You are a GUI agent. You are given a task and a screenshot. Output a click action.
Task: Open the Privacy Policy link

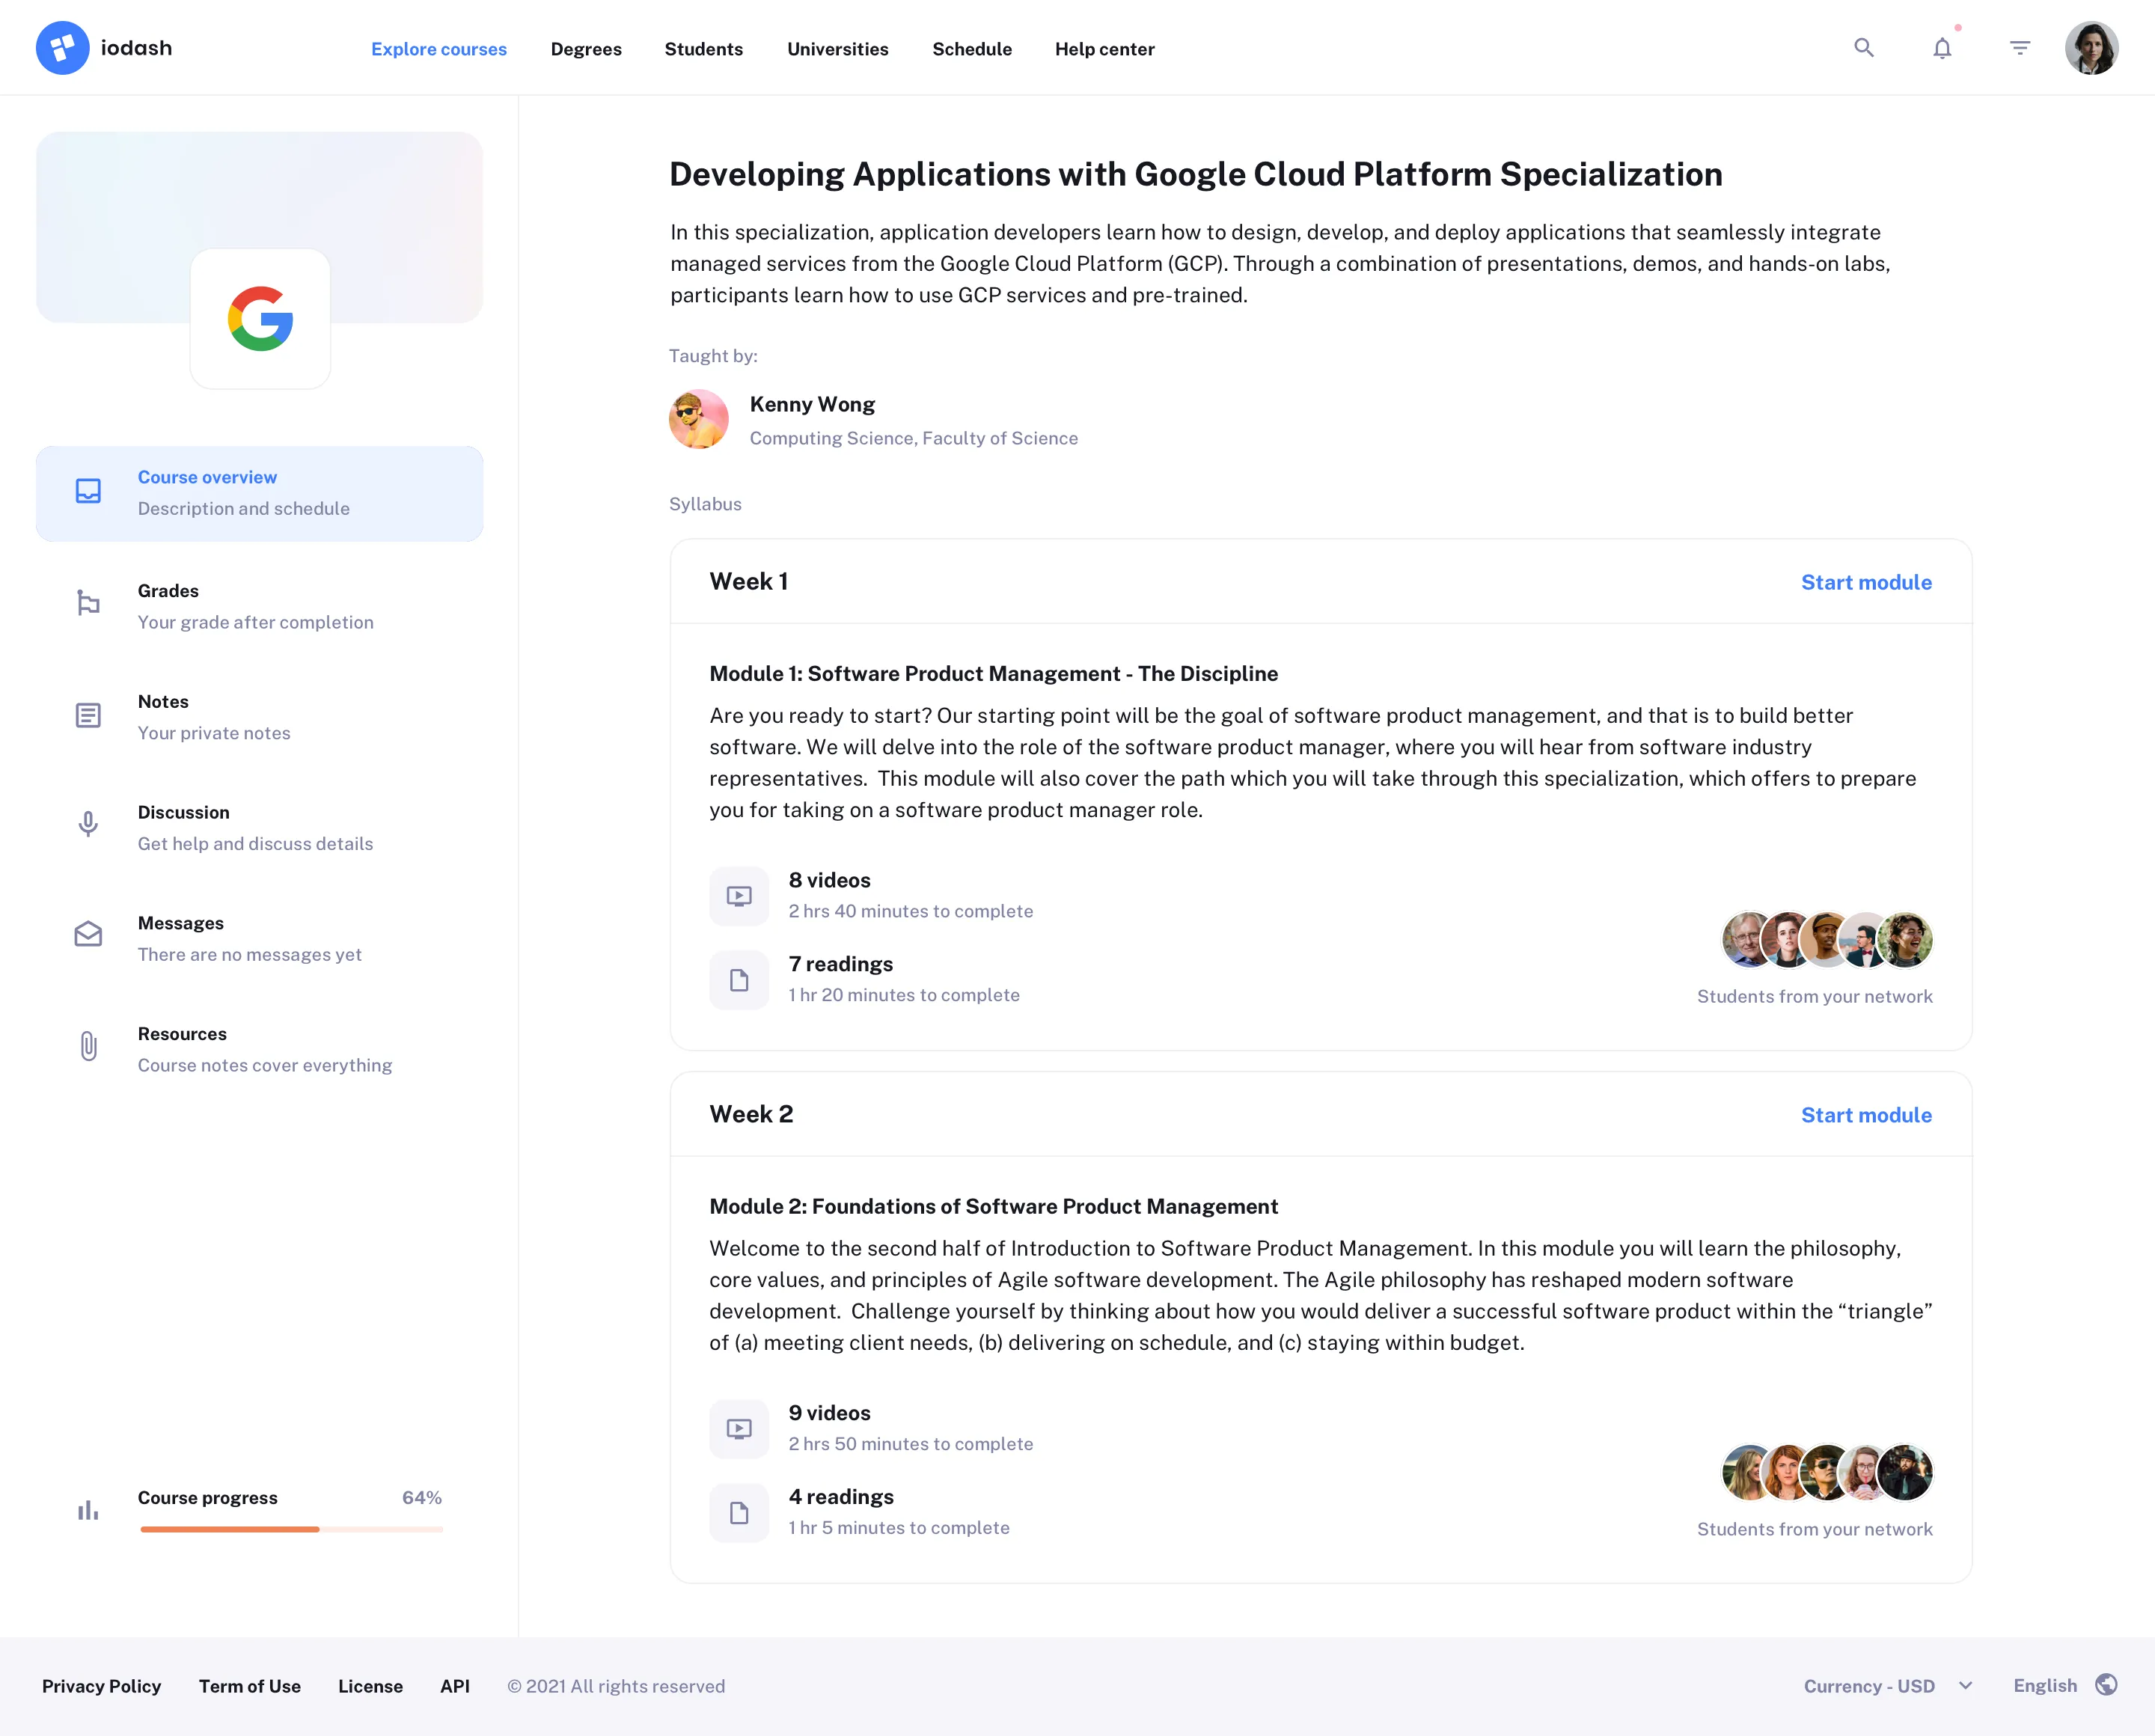[x=101, y=1685]
